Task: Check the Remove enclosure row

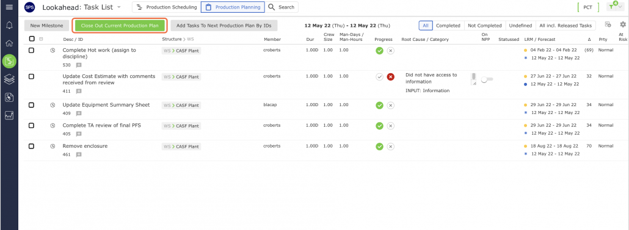Action: click(x=31, y=146)
